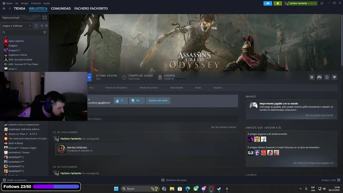Click the LOGROS progress bar
The width and height of the screenshot is (343, 193).
tap(179, 79)
